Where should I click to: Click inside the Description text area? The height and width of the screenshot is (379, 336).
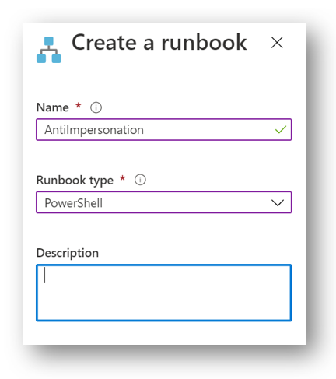(x=164, y=293)
